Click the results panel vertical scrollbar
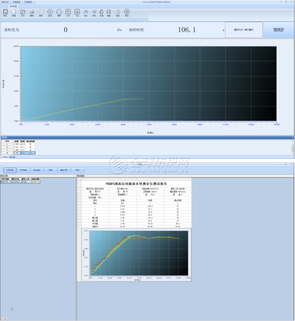The image size is (295, 321). click(x=292, y=147)
